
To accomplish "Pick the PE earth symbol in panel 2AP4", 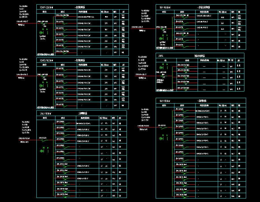I will pos(161,68).
